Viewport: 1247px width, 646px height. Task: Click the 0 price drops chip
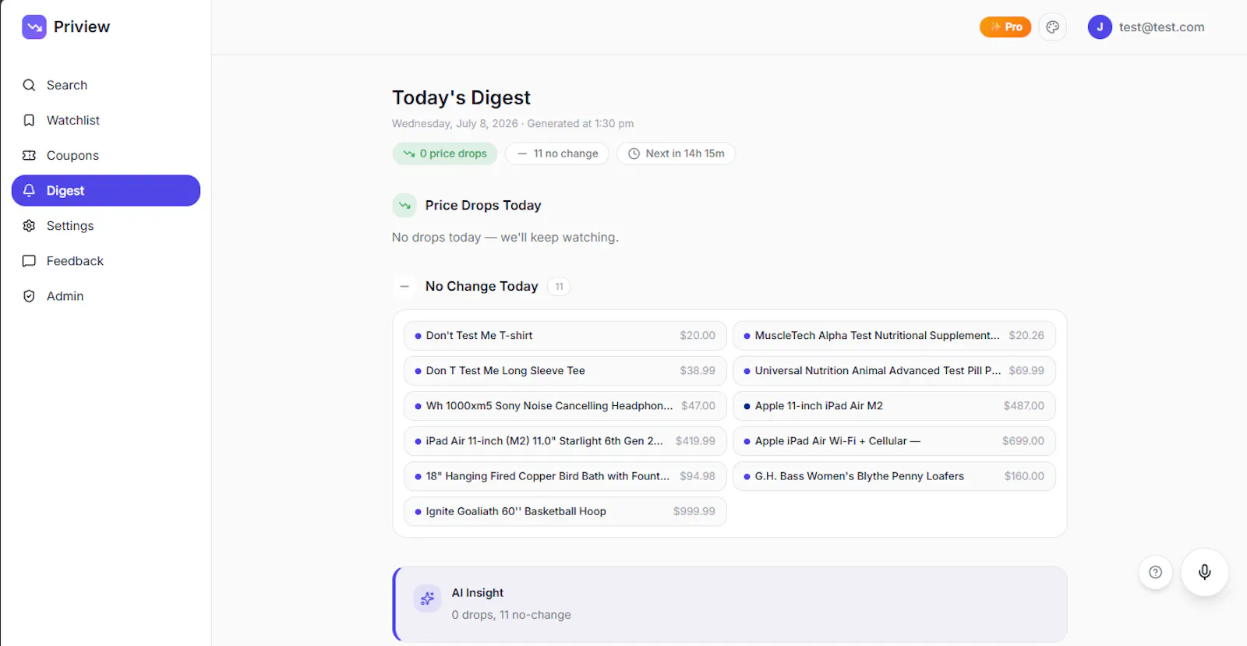pyautogui.click(x=445, y=154)
